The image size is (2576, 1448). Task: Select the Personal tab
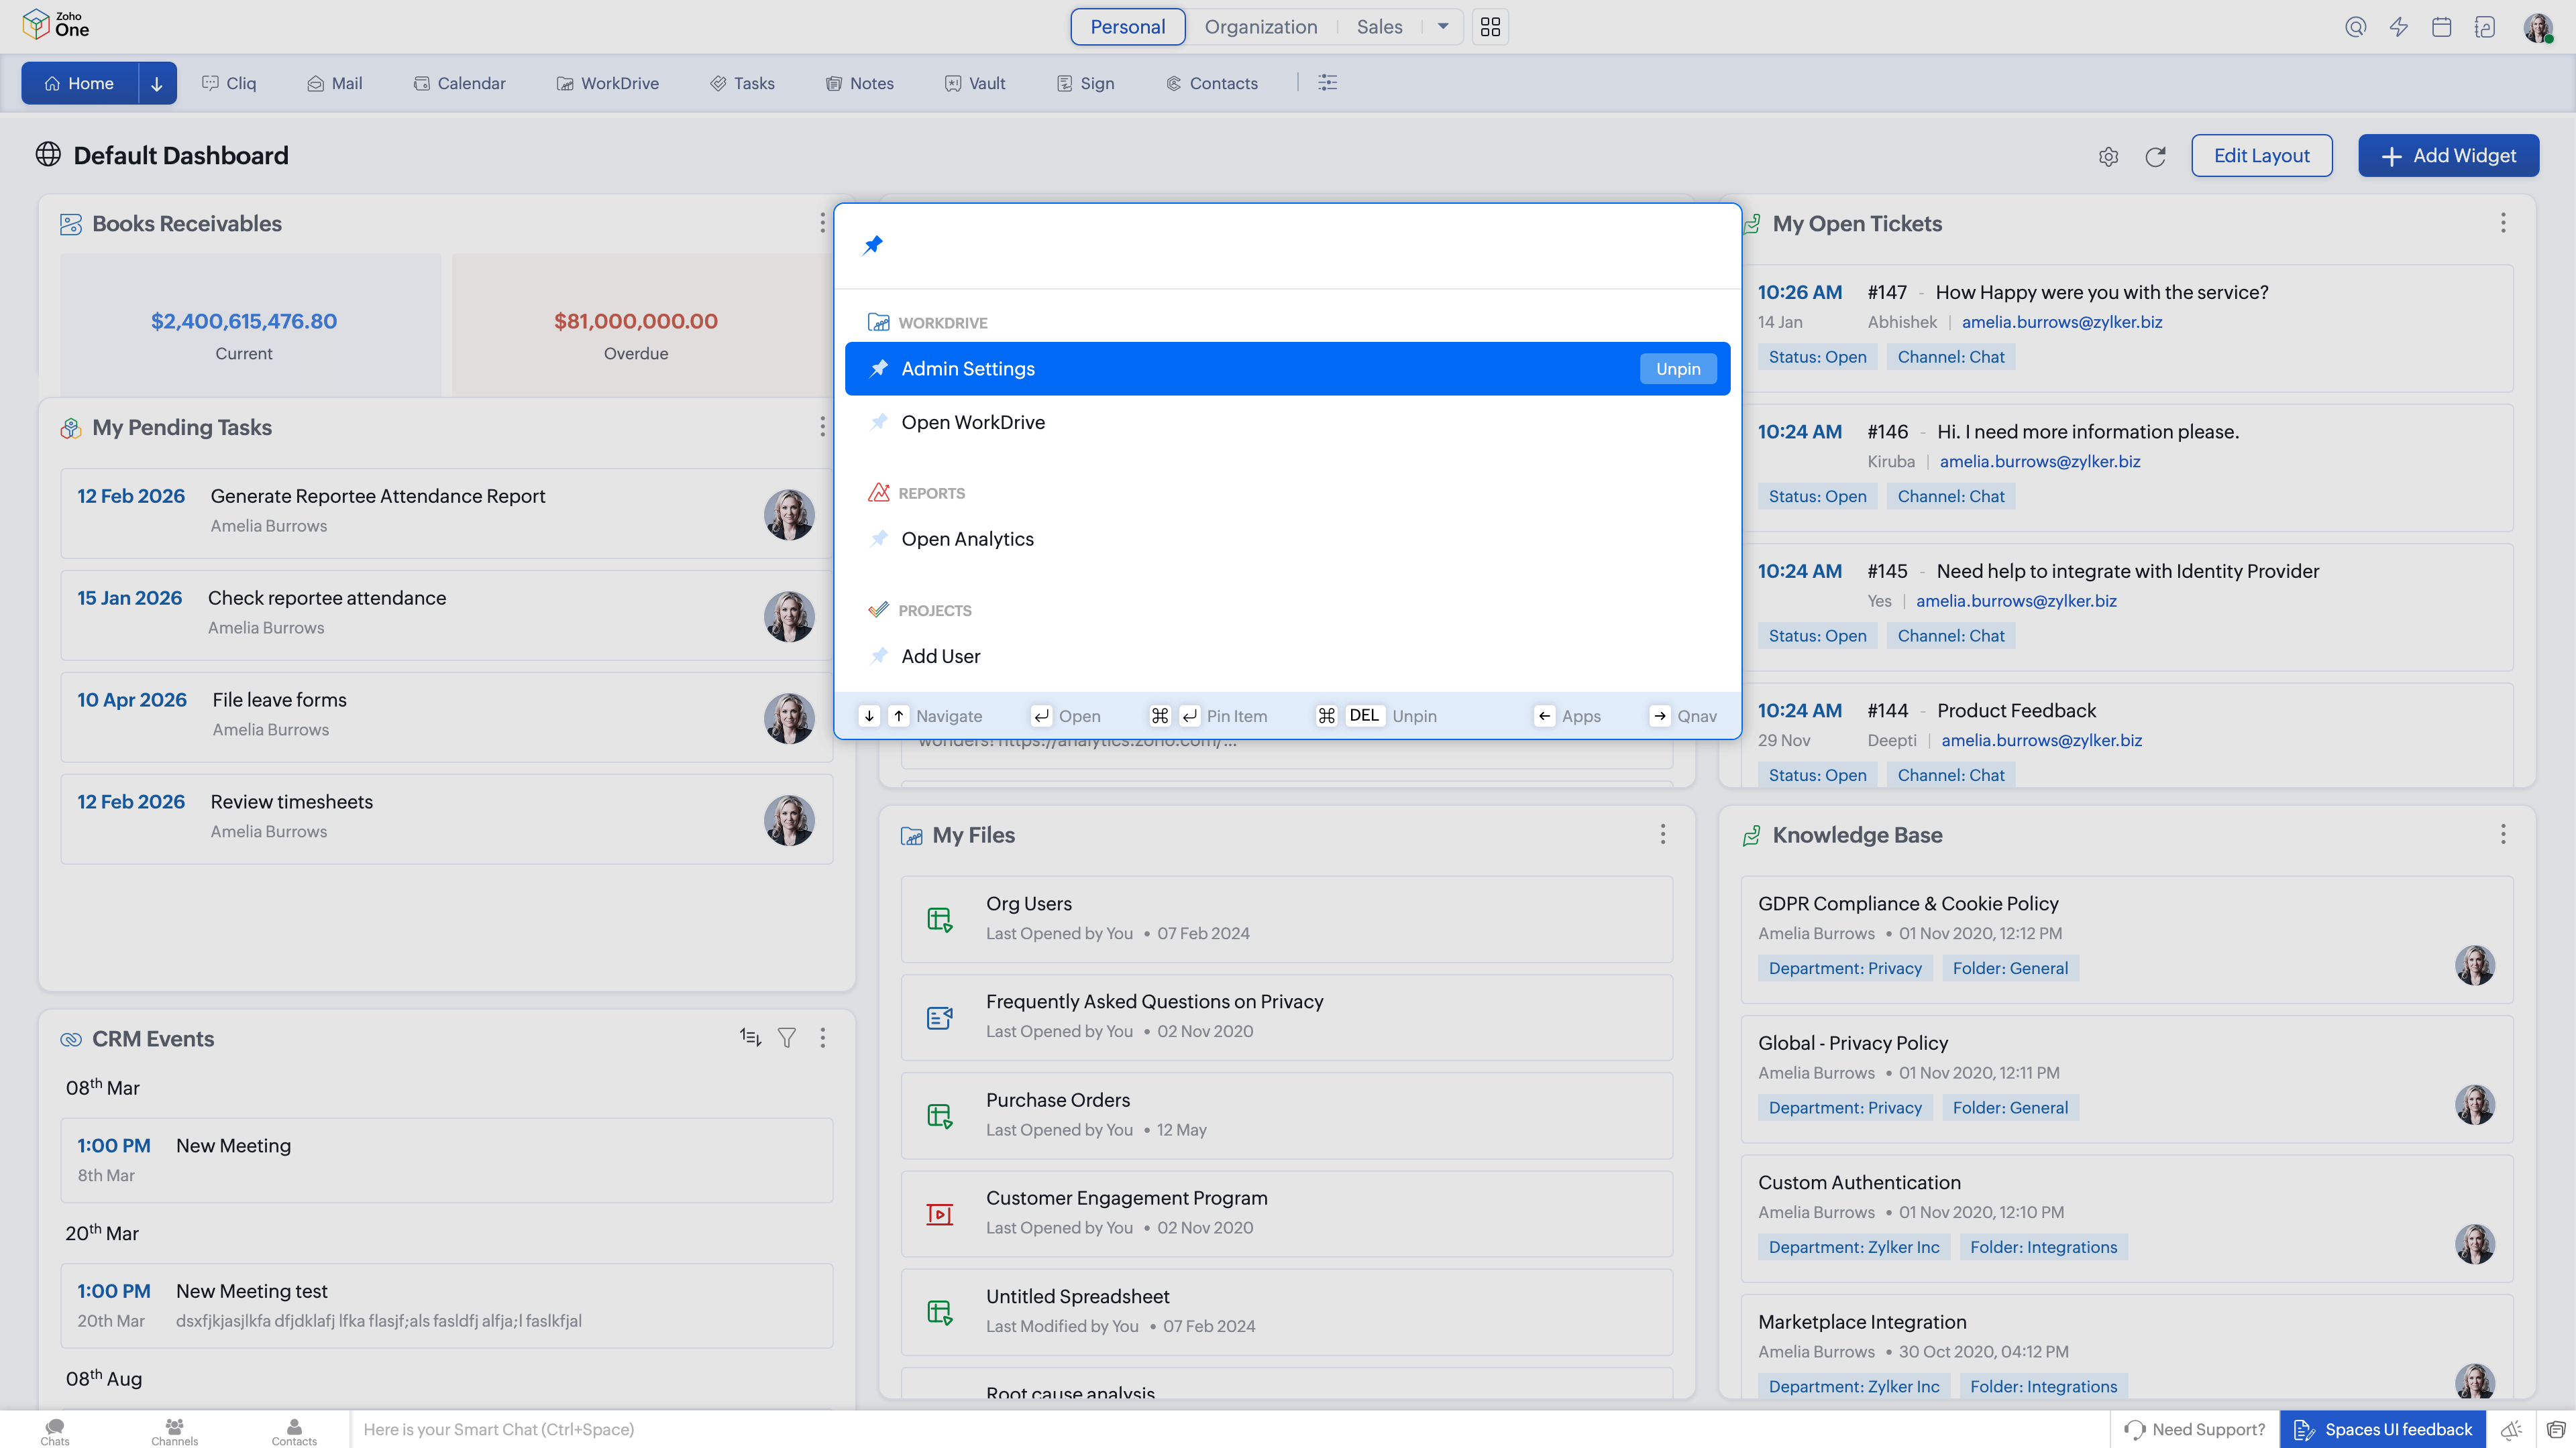[1127, 27]
